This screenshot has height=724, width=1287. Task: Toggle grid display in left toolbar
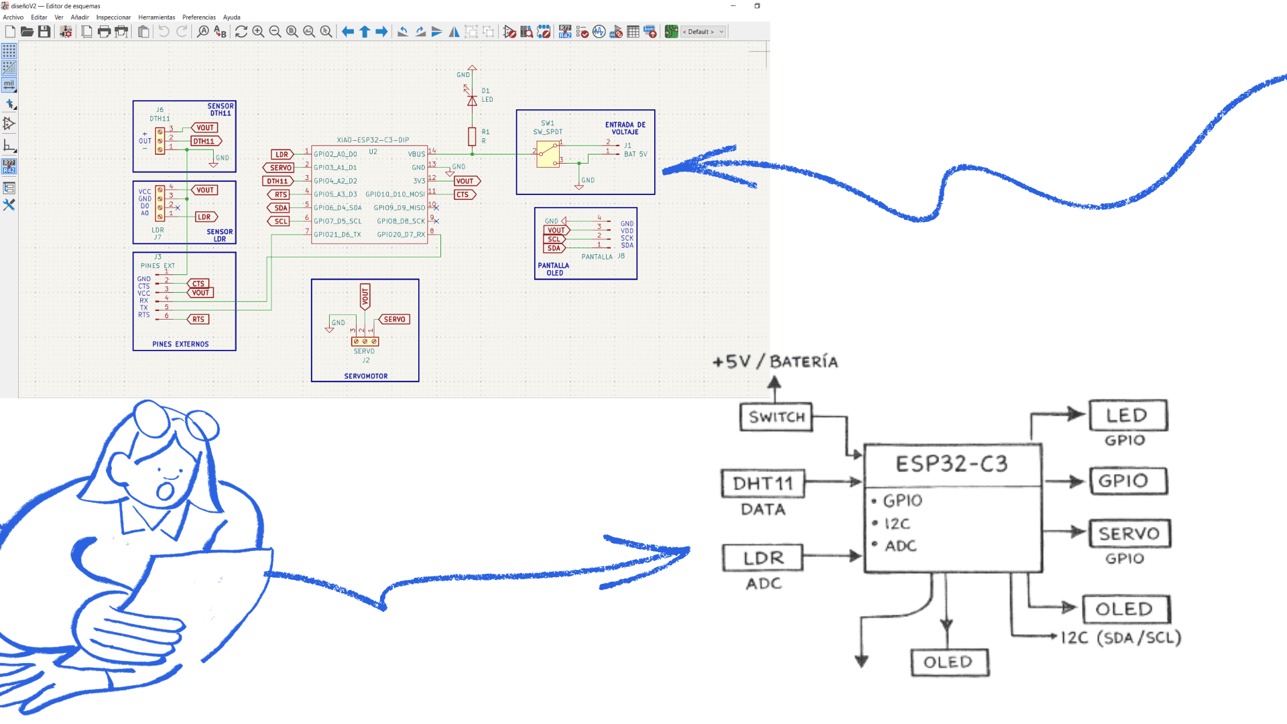pos(9,51)
